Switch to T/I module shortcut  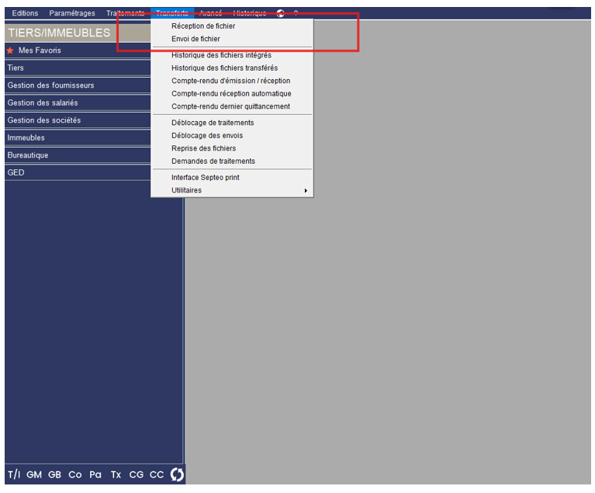pyautogui.click(x=14, y=474)
